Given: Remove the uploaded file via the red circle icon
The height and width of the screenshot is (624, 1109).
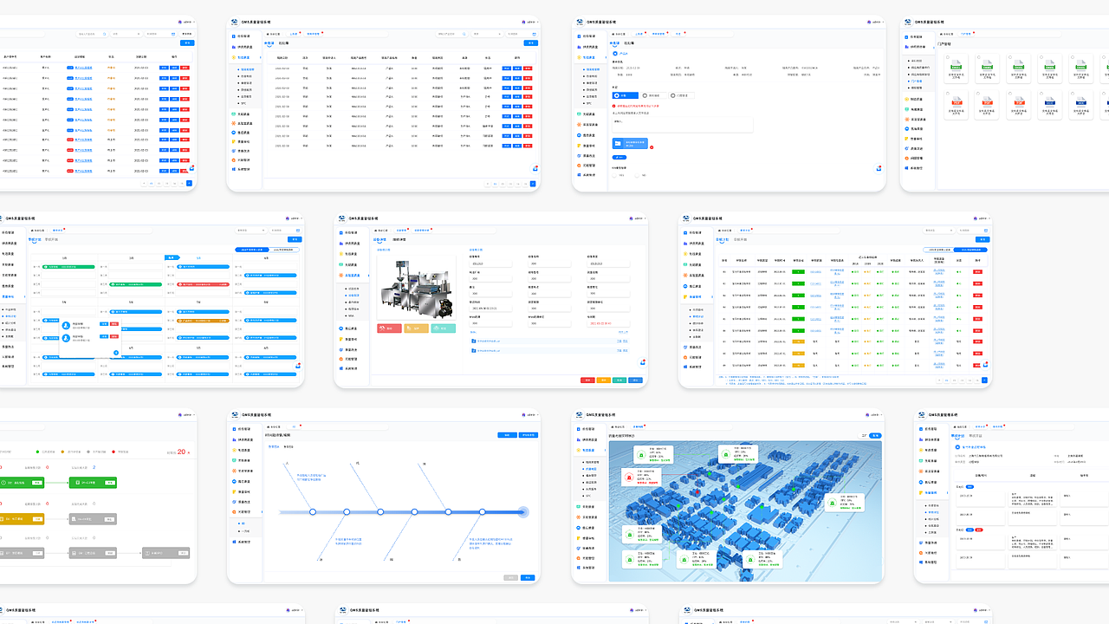Looking at the screenshot, I should tap(652, 147).
